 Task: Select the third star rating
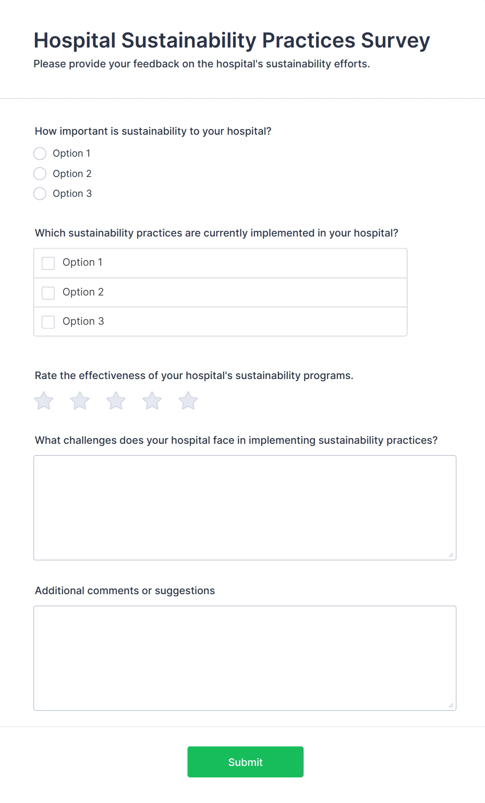[116, 401]
